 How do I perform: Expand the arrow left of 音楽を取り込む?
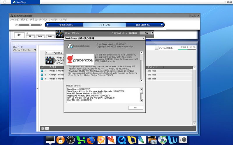(48, 25)
